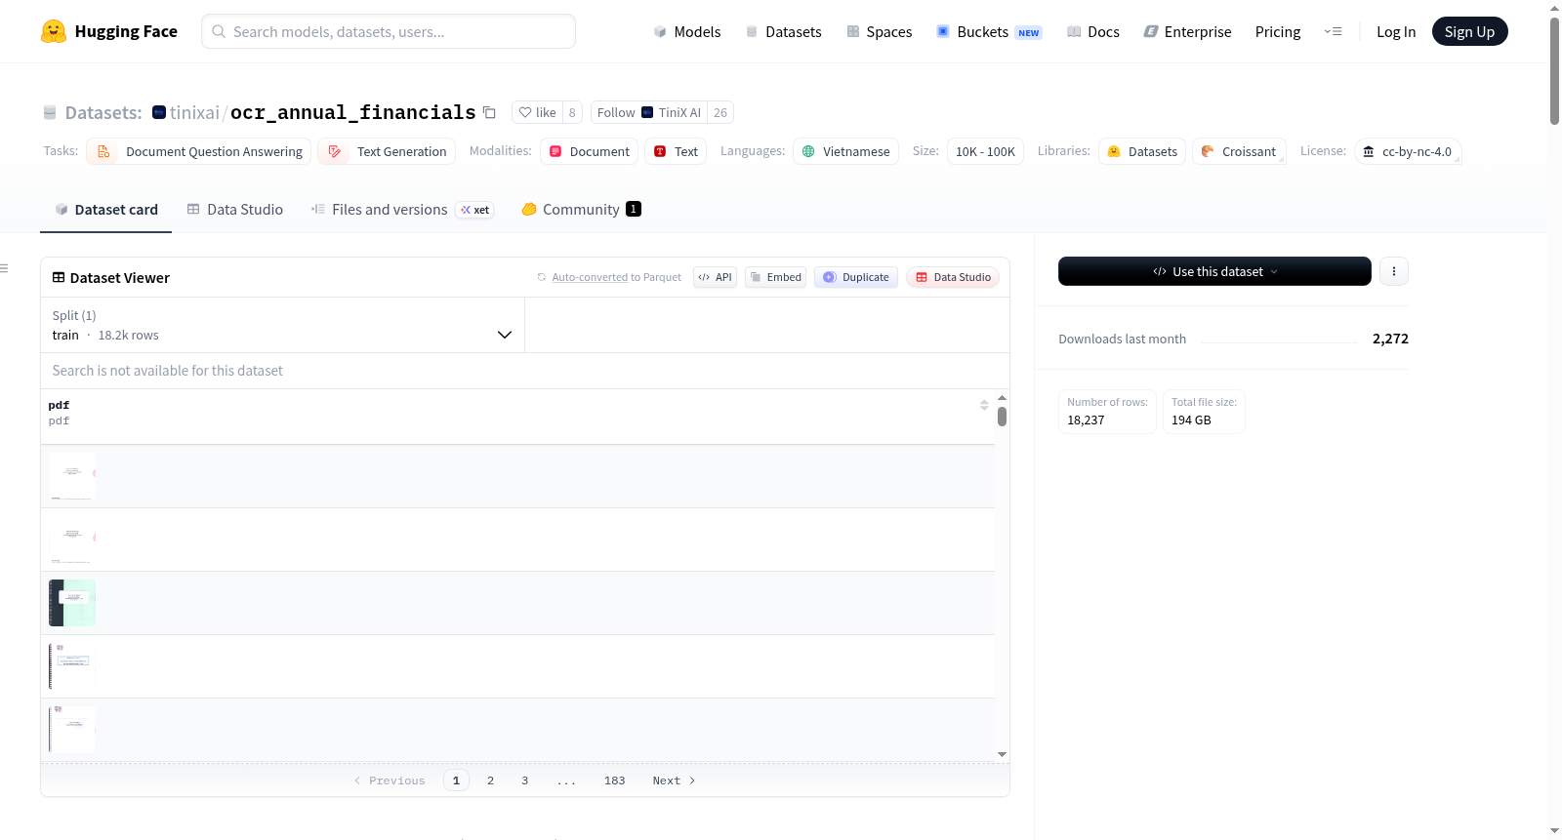
Task: Select the Datasets library tag
Action: point(1142,151)
